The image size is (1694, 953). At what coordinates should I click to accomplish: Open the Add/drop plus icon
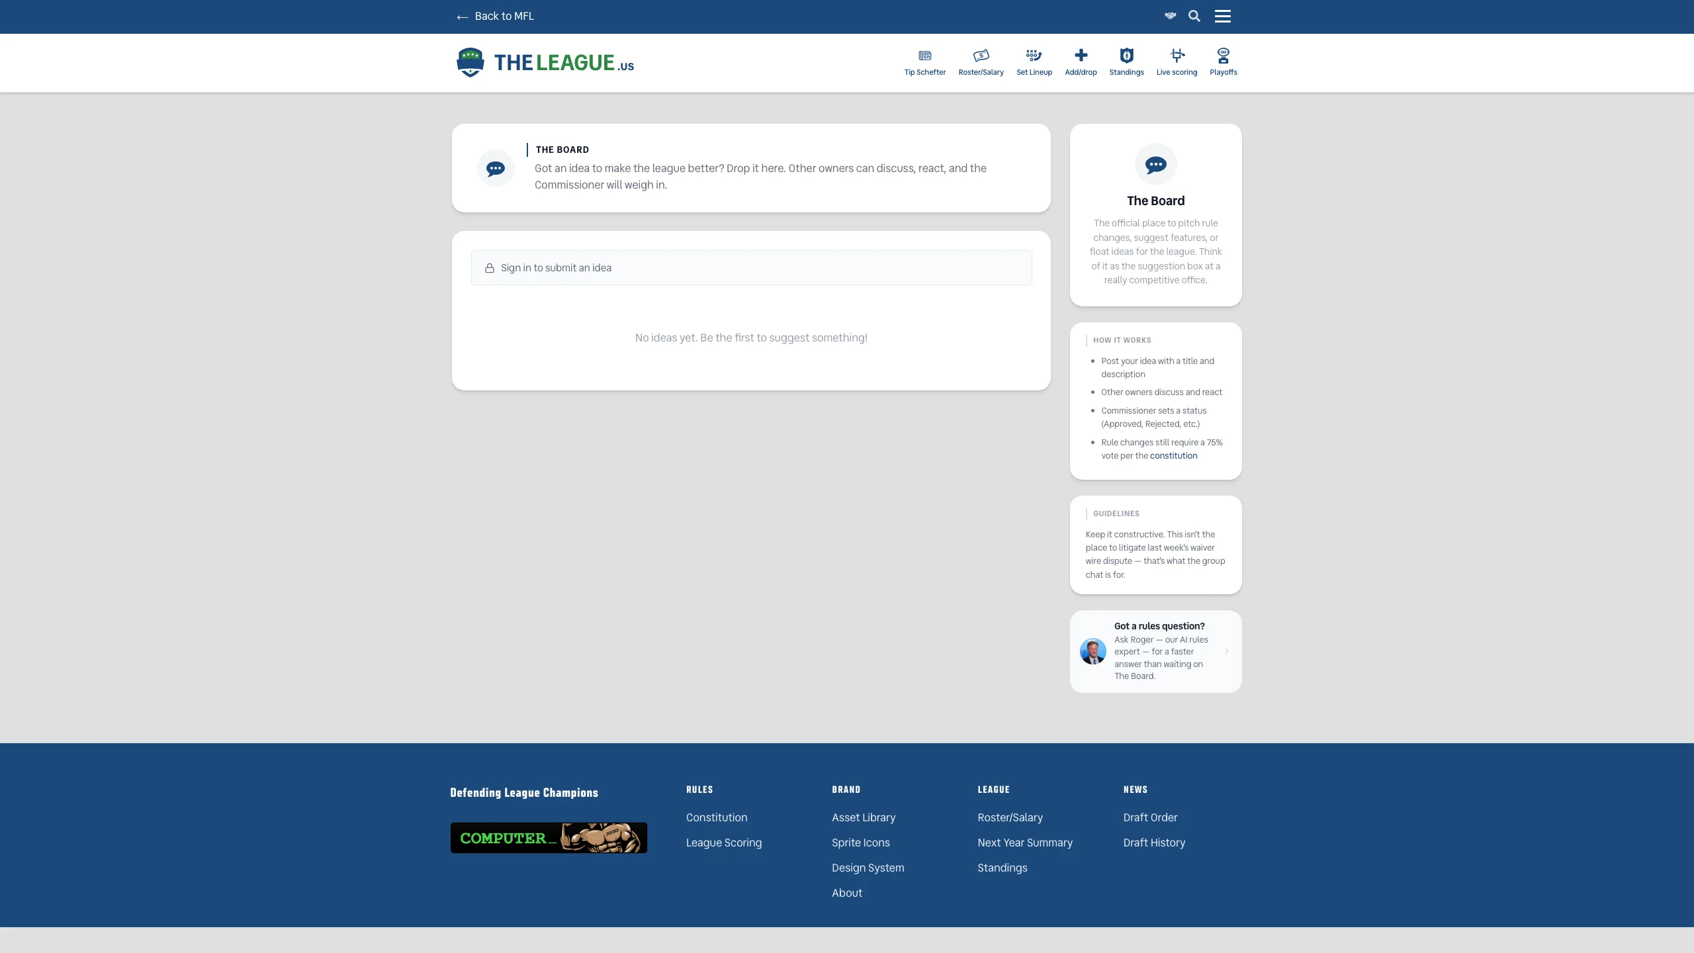1081,55
